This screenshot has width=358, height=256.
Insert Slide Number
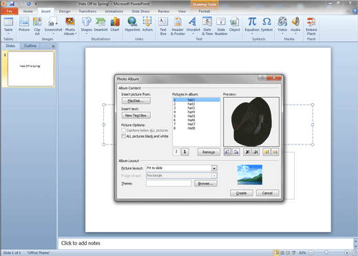pos(221,26)
